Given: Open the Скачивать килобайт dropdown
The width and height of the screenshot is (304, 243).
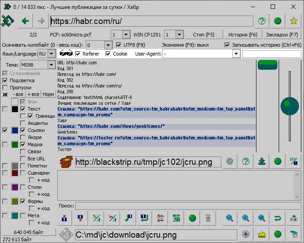Looking at the screenshot, I should (x=108, y=45).
